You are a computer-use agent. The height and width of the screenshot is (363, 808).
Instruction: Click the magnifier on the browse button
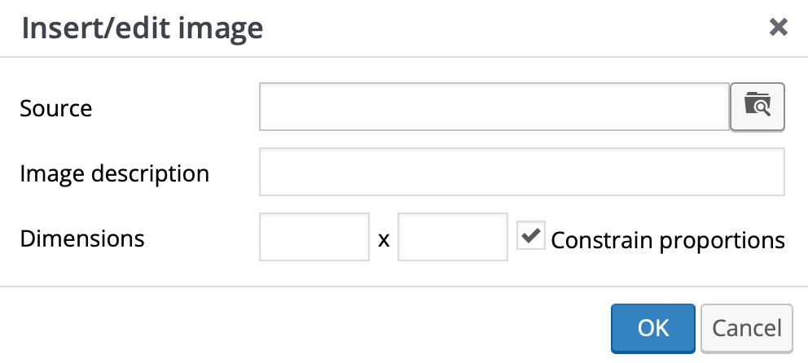(x=762, y=108)
